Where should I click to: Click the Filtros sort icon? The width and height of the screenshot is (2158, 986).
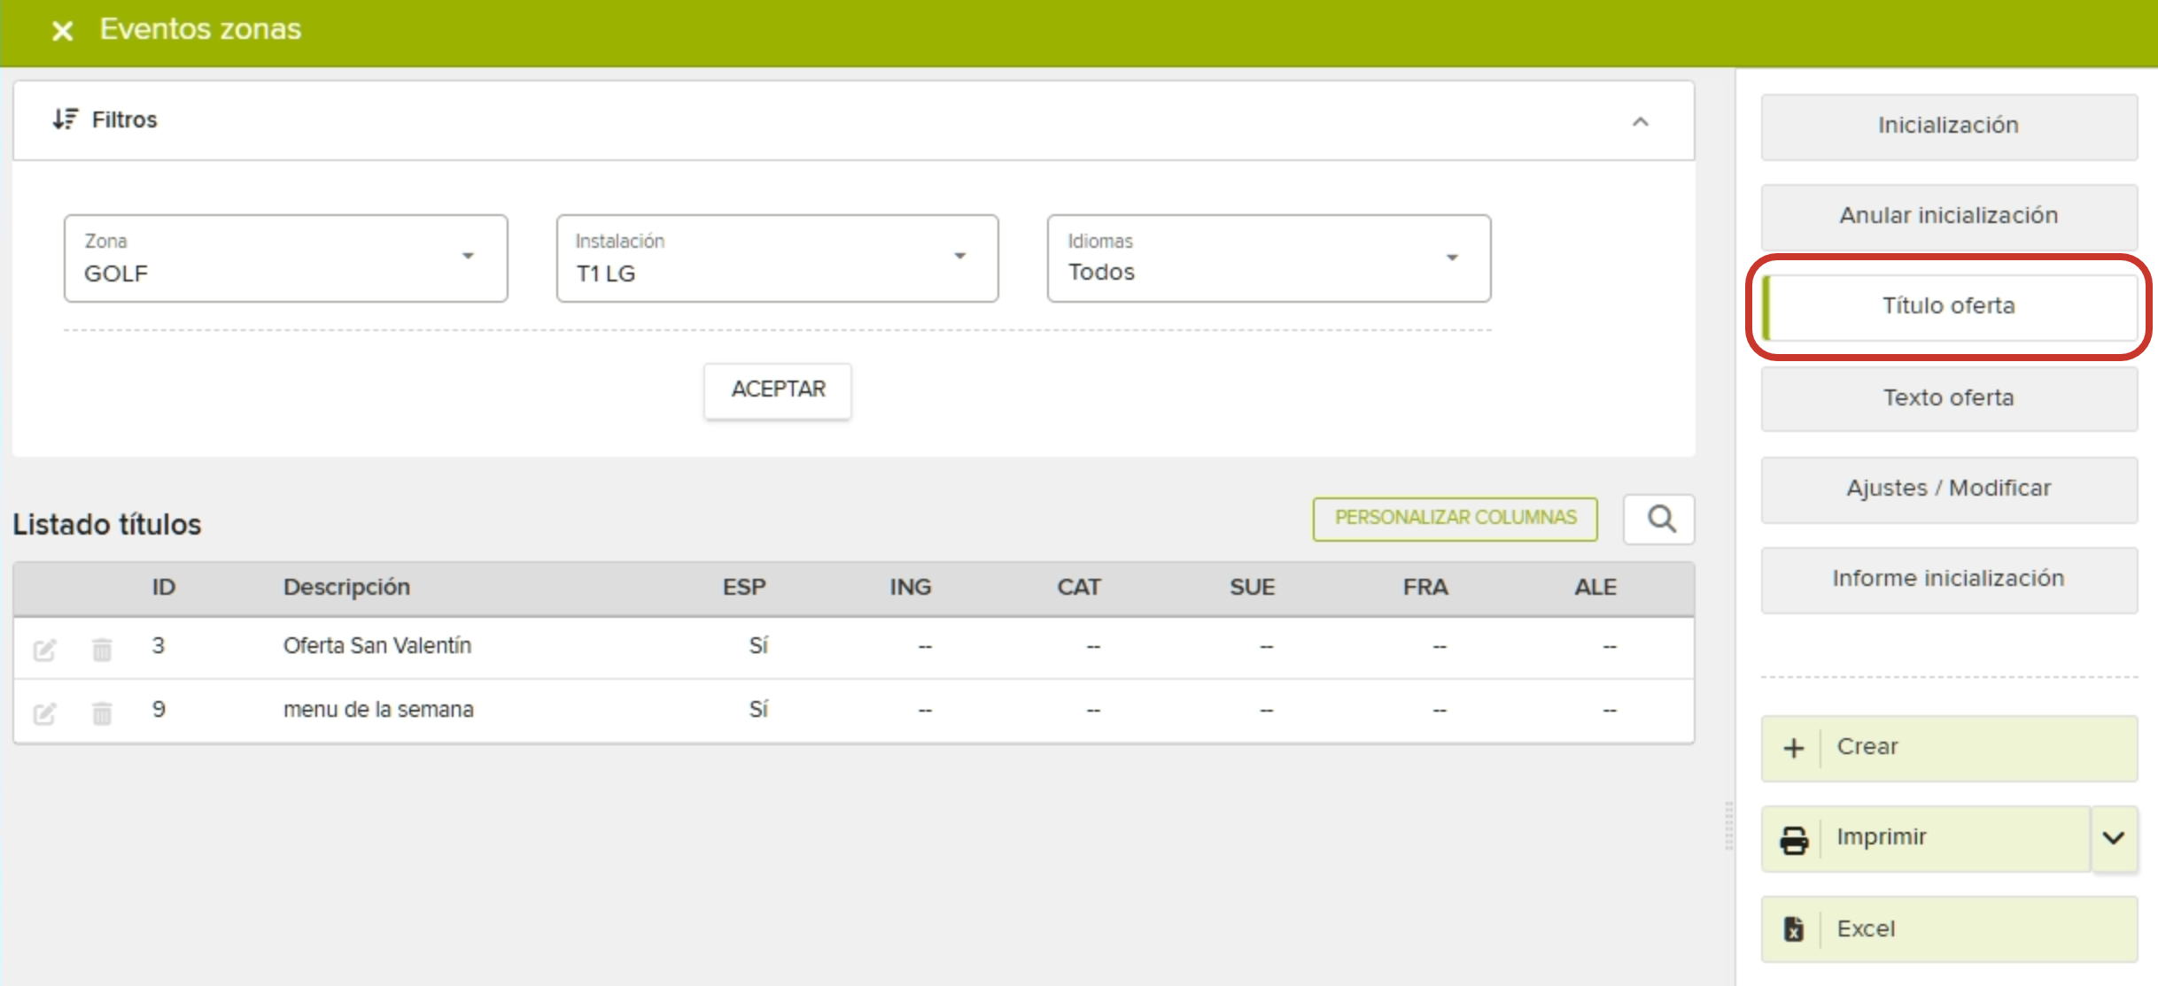point(65,119)
